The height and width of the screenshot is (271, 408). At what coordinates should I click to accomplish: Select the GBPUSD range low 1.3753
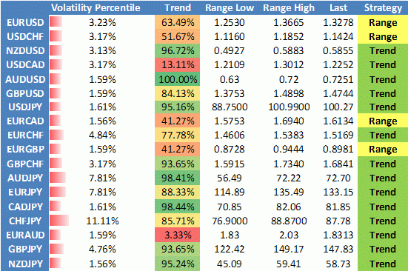pyautogui.click(x=230, y=93)
